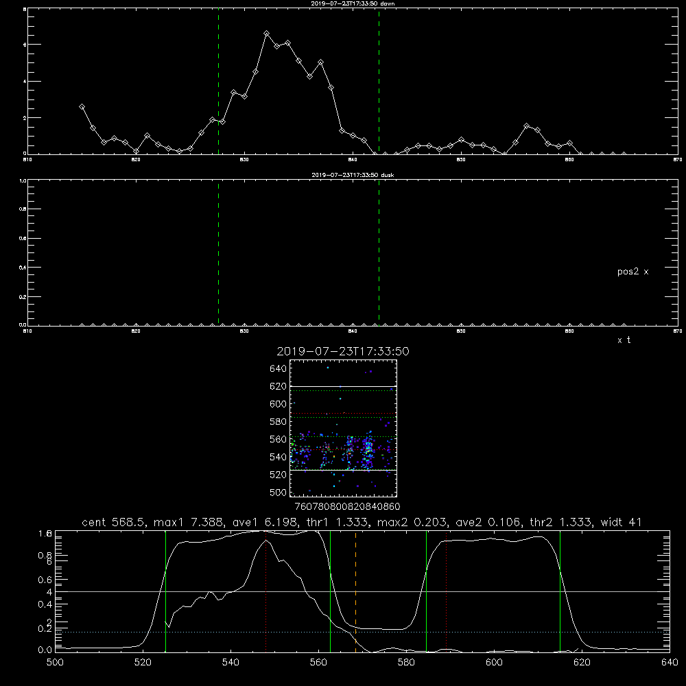Click the highest diamond marker in dawn plot
Screen dimensions: 686x686
coord(266,34)
